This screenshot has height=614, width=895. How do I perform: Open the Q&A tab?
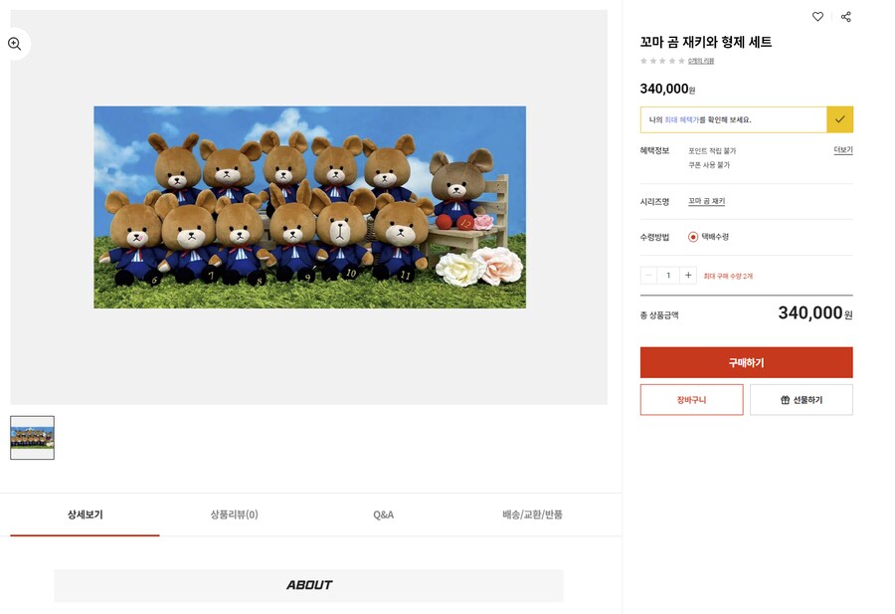(383, 514)
